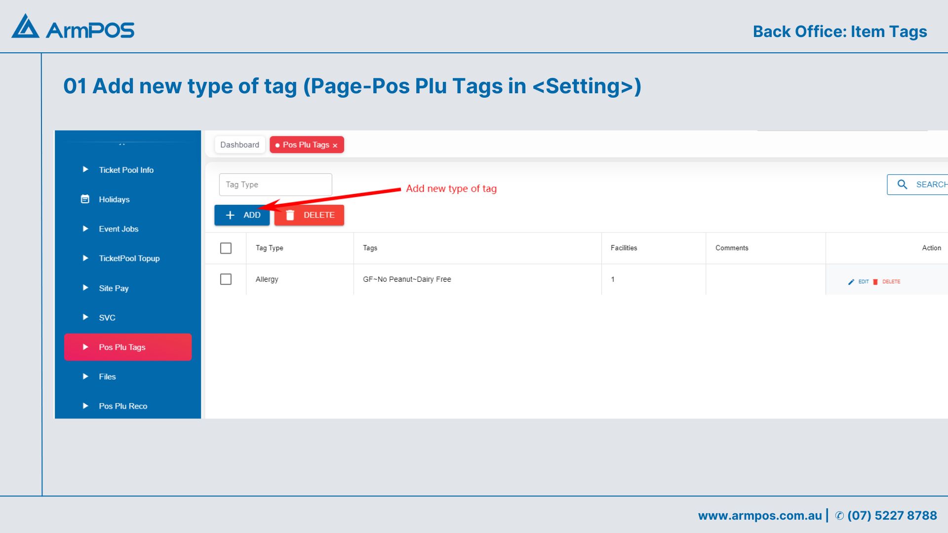Check the Allergy row checkbox
The height and width of the screenshot is (533, 948).
coord(226,279)
